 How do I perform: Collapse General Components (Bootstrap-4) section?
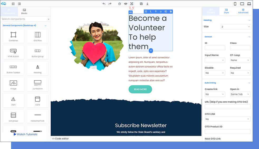(46, 25)
